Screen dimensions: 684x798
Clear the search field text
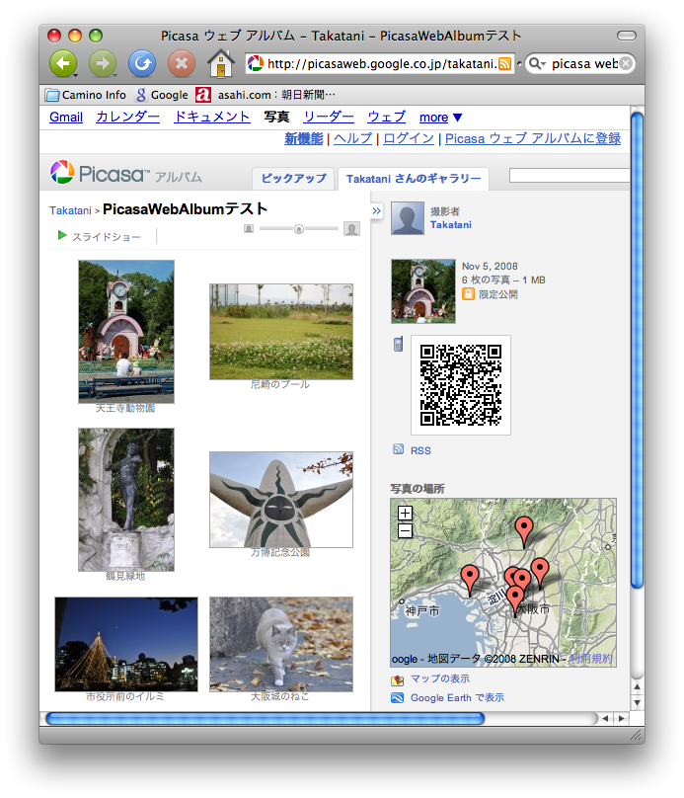[627, 63]
